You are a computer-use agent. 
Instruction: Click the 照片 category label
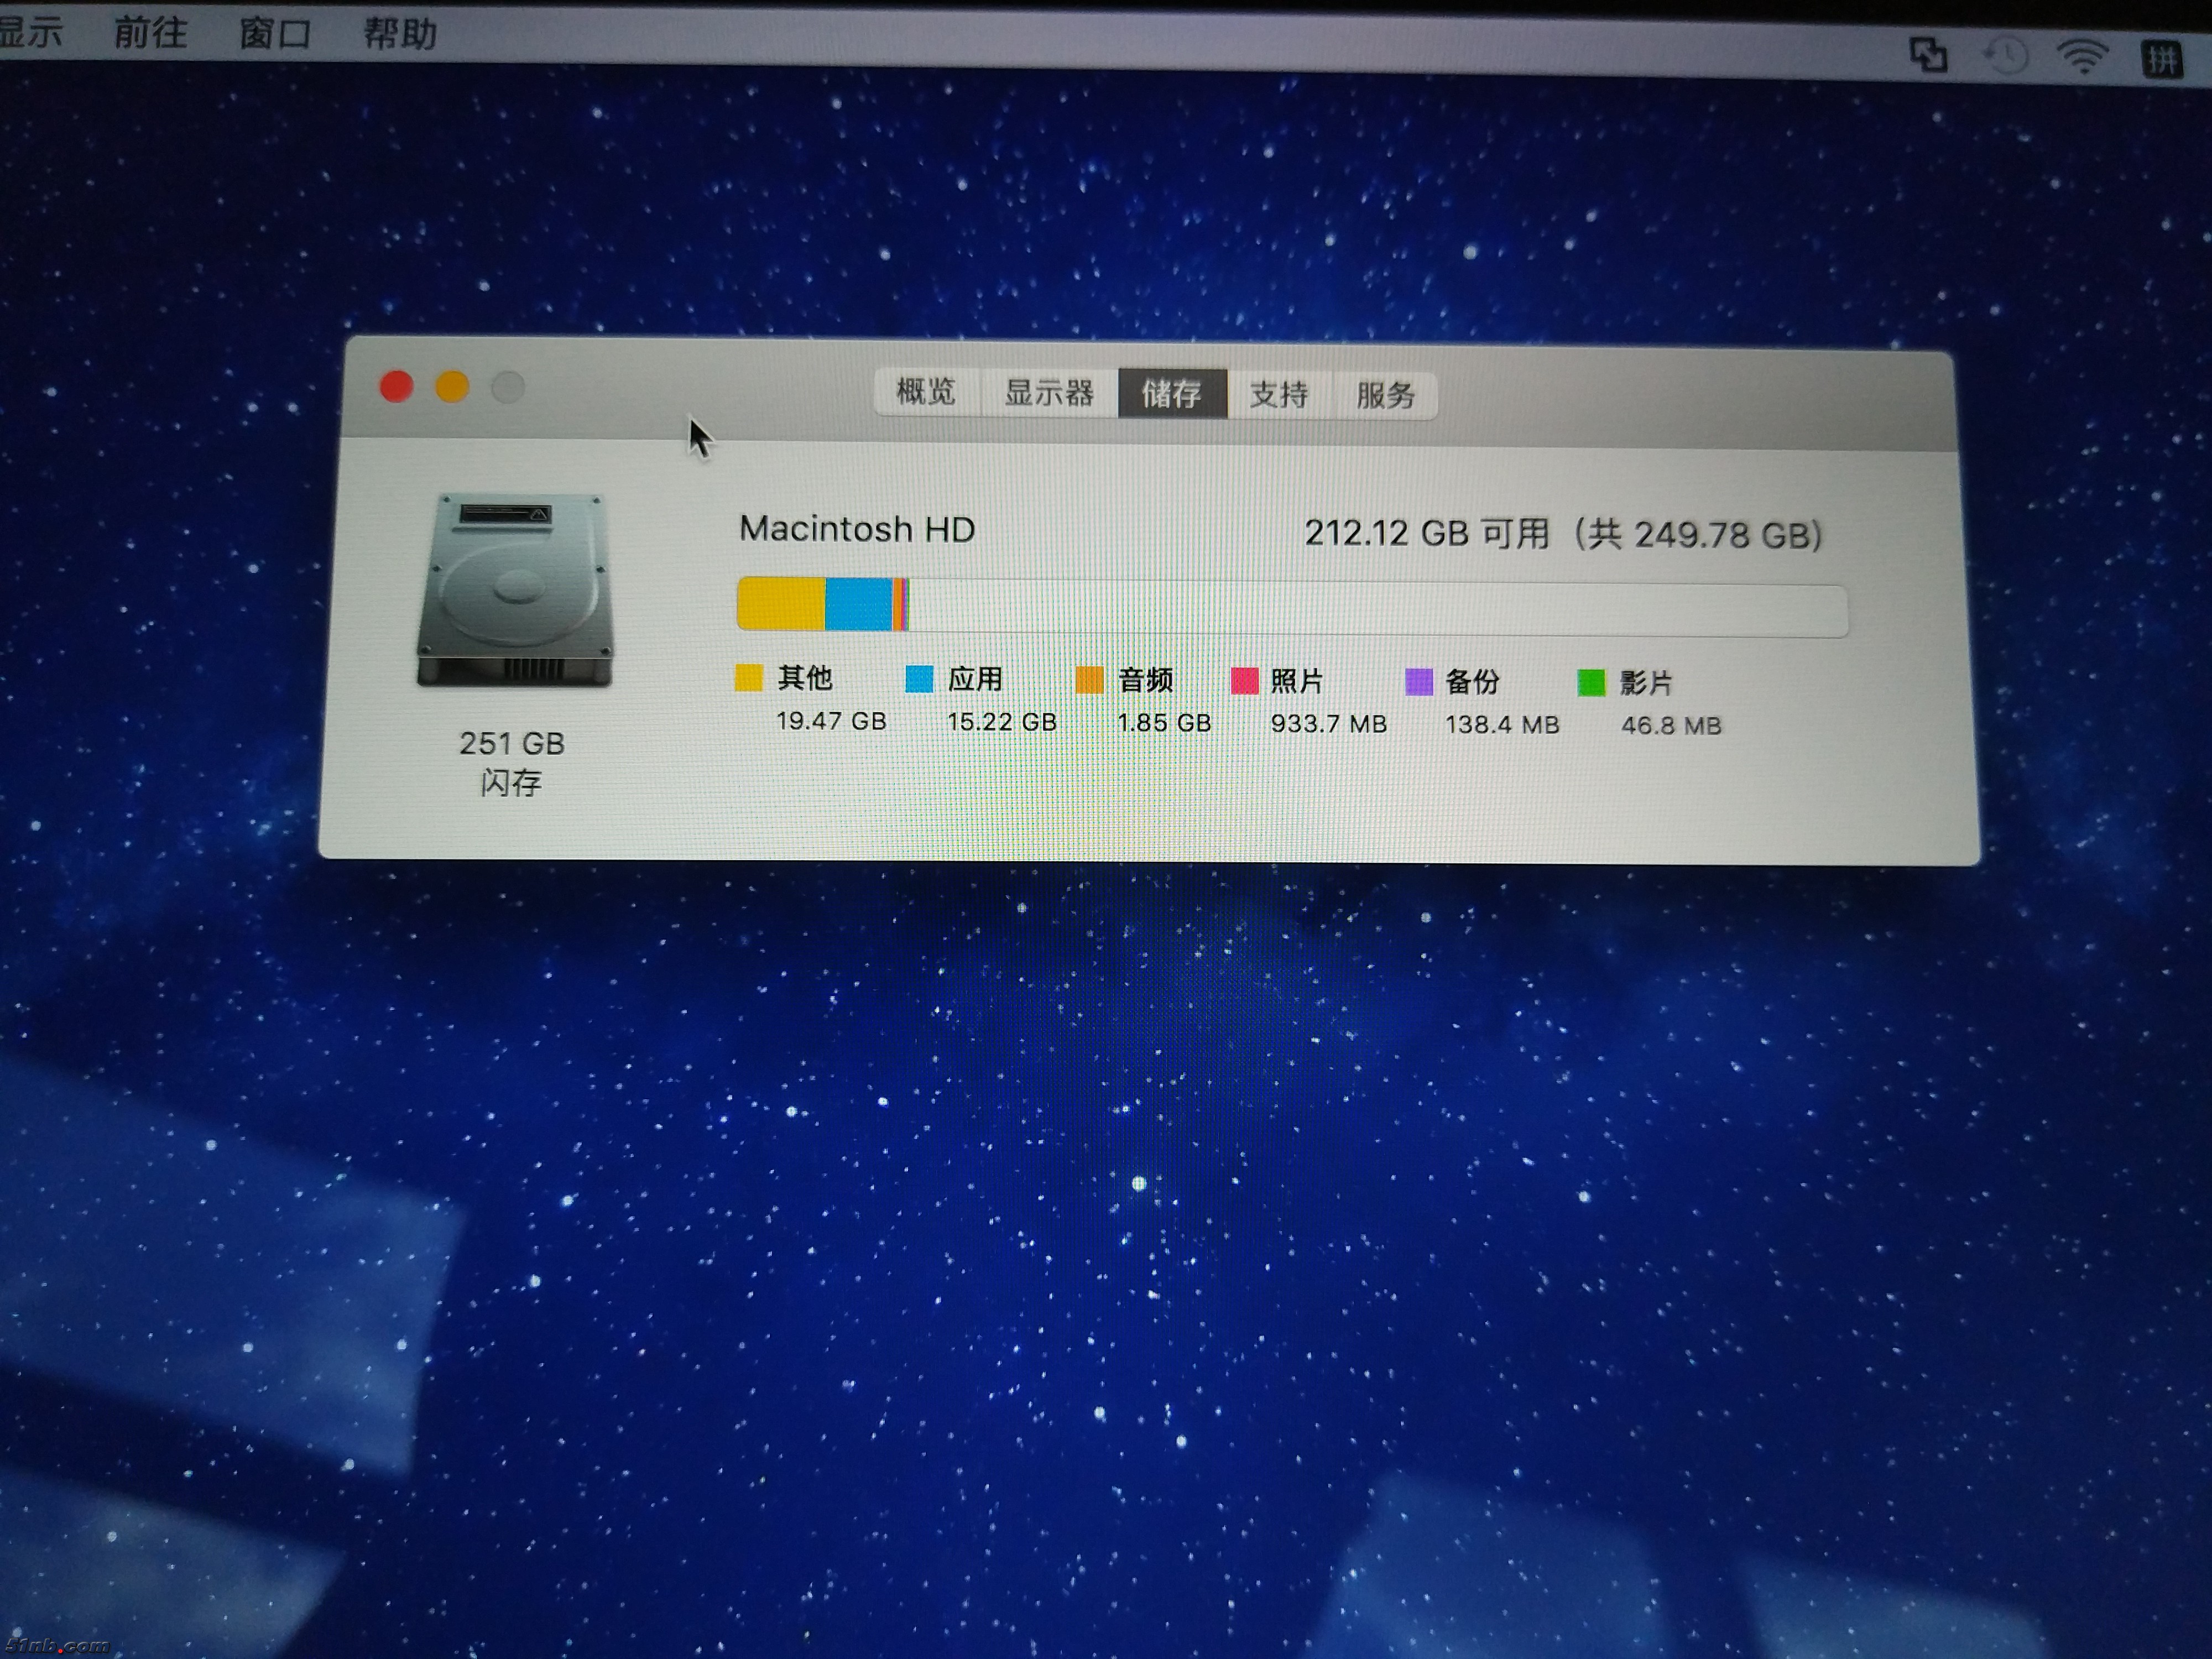point(1297,681)
